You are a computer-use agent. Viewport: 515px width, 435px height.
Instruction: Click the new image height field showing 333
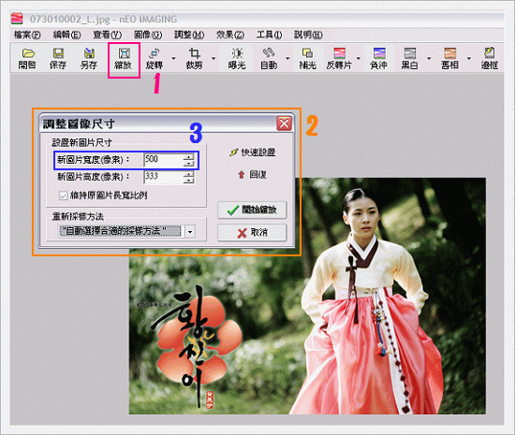tap(163, 177)
